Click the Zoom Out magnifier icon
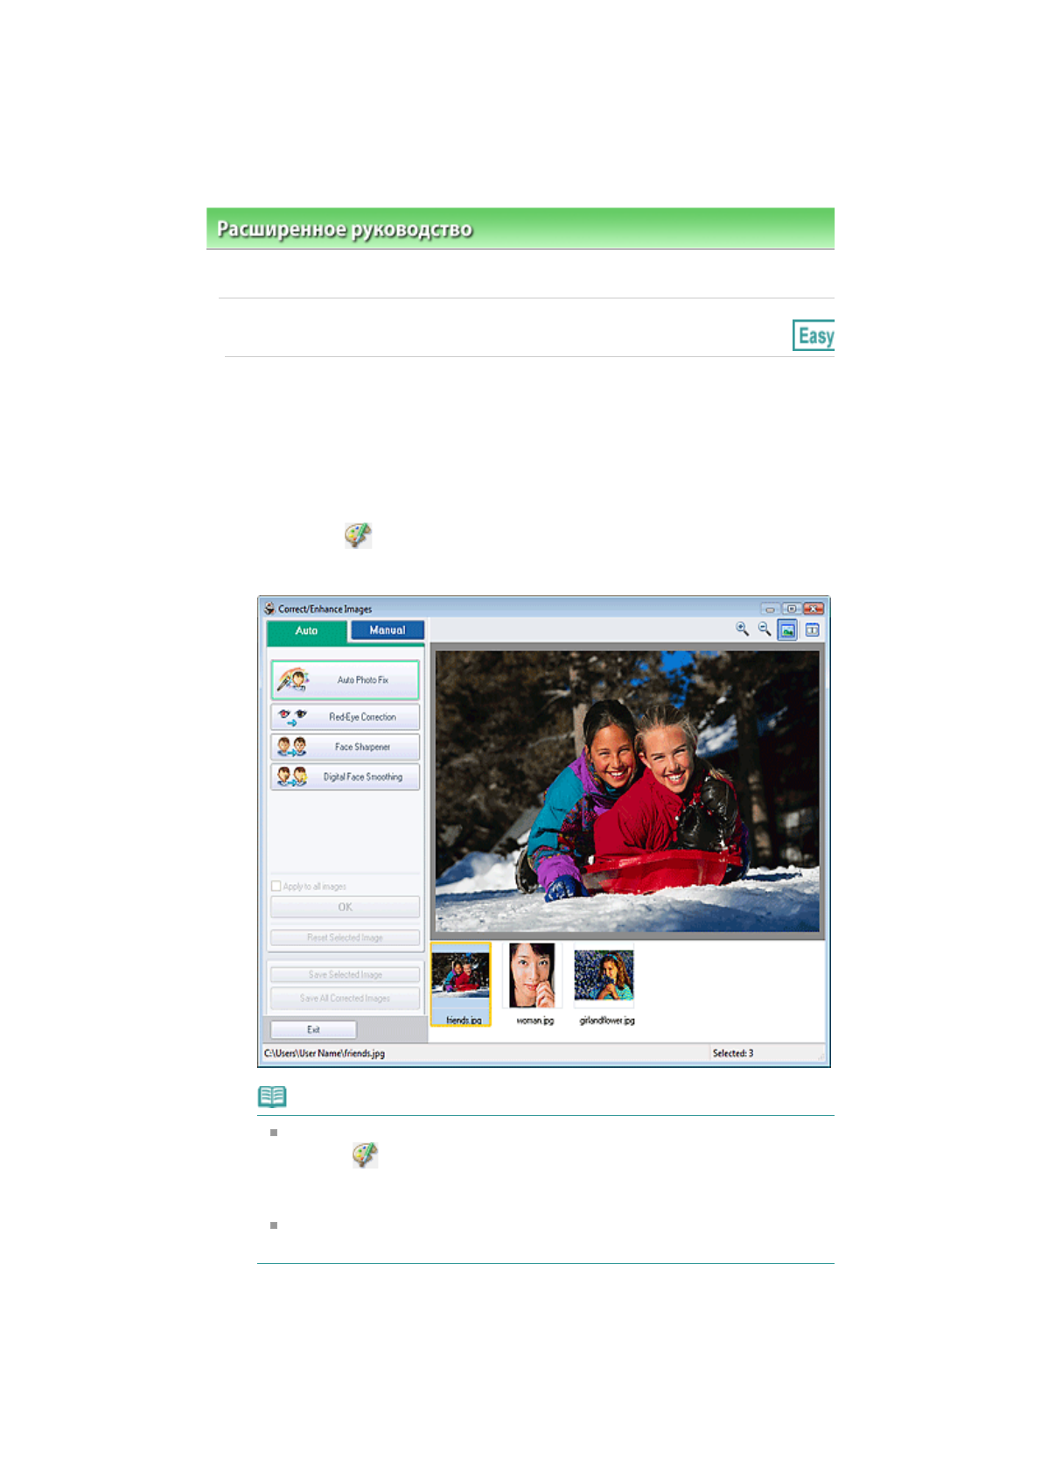This screenshot has width=1041, height=1474. pyautogui.click(x=765, y=629)
